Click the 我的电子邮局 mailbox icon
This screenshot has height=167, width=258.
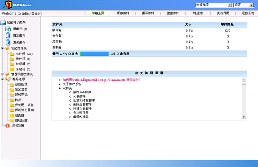point(3,22)
